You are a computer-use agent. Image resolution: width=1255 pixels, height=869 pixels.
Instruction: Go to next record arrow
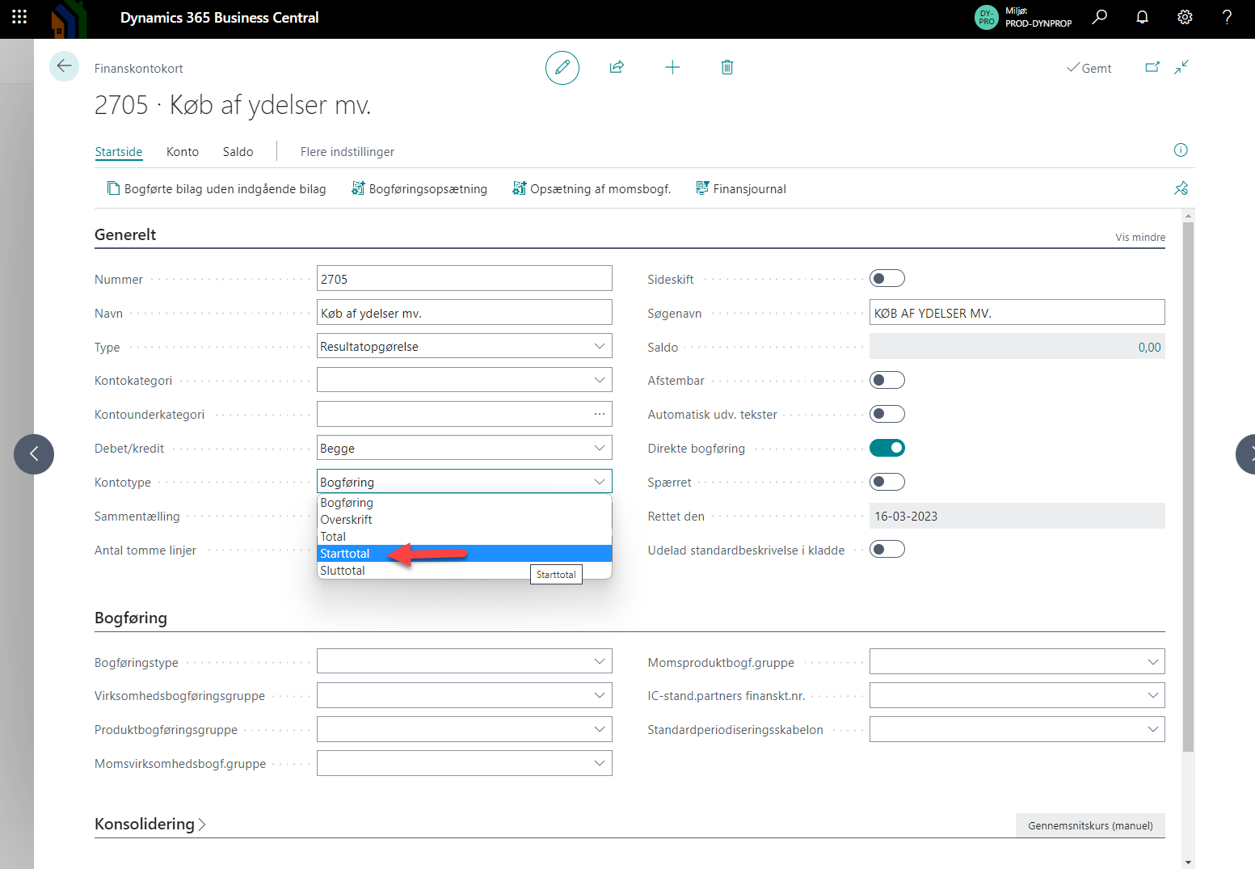(x=1245, y=454)
